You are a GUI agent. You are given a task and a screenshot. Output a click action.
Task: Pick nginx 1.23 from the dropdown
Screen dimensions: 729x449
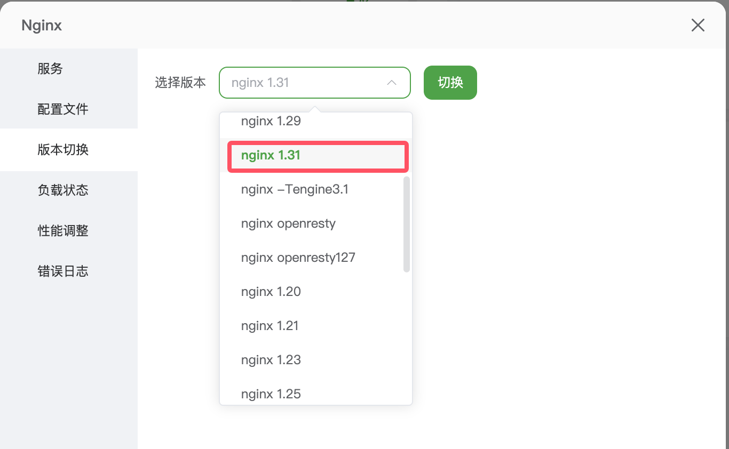pos(316,360)
